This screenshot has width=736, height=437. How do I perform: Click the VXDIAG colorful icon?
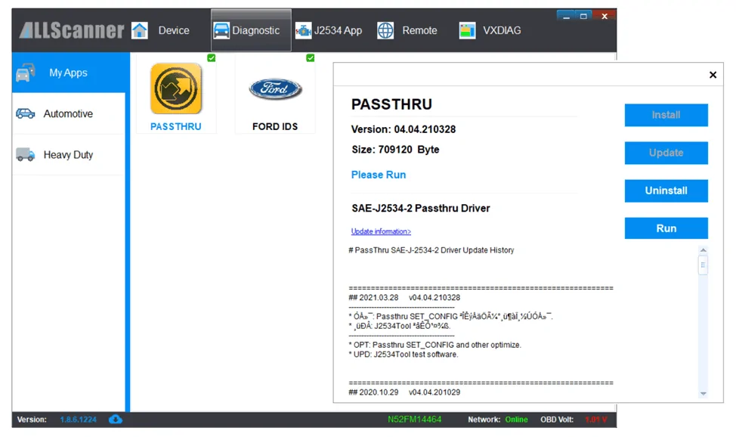pos(467,30)
